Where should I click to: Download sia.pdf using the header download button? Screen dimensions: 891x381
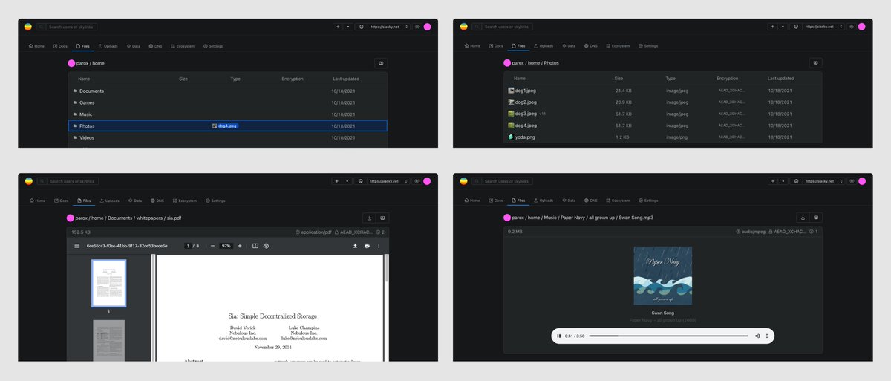(369, 218)
